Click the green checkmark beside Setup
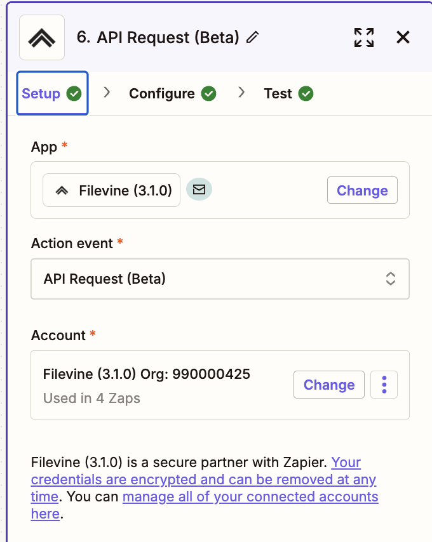Screen dimensions: 432x542 coord(74,94)
